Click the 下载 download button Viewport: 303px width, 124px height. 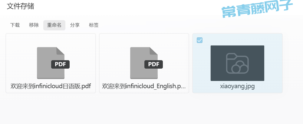(x=15, y=25)
